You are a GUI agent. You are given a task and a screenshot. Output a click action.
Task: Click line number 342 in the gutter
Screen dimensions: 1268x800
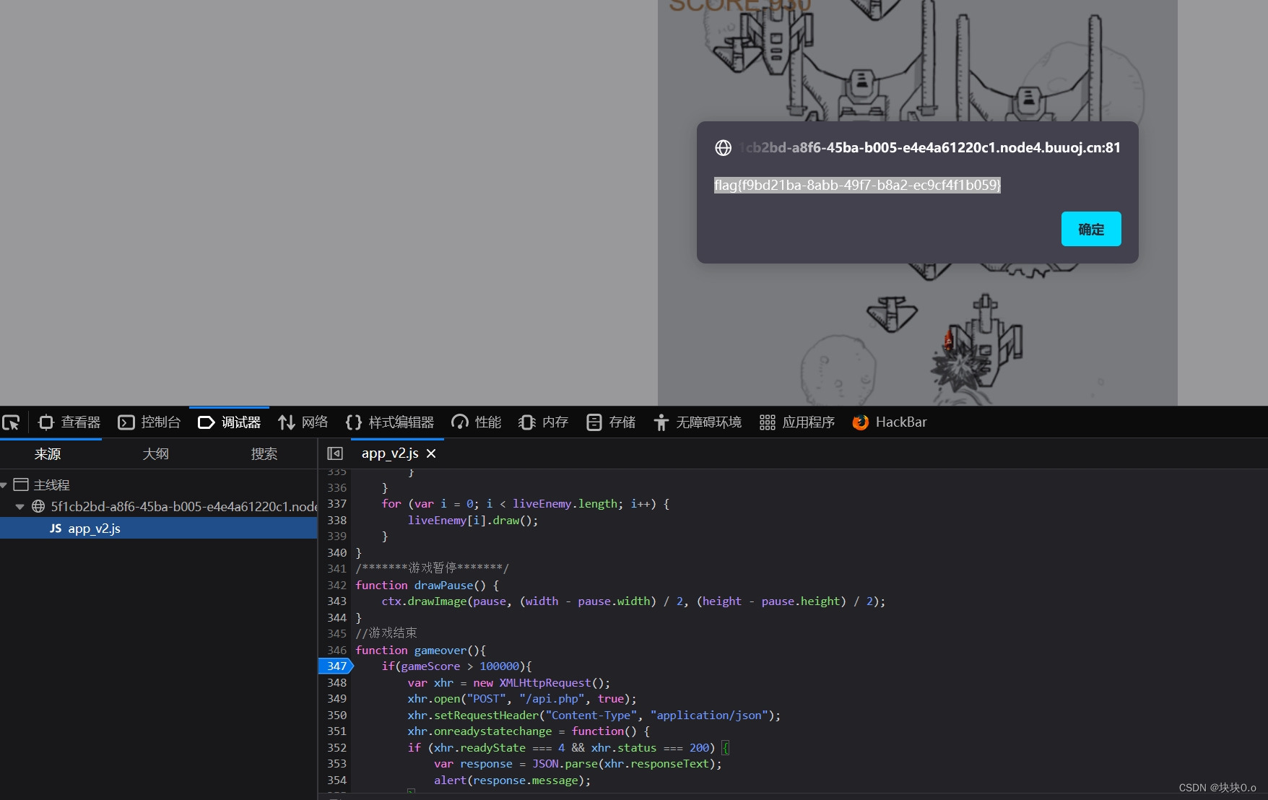pyautogui.click(x=336, y=585)
